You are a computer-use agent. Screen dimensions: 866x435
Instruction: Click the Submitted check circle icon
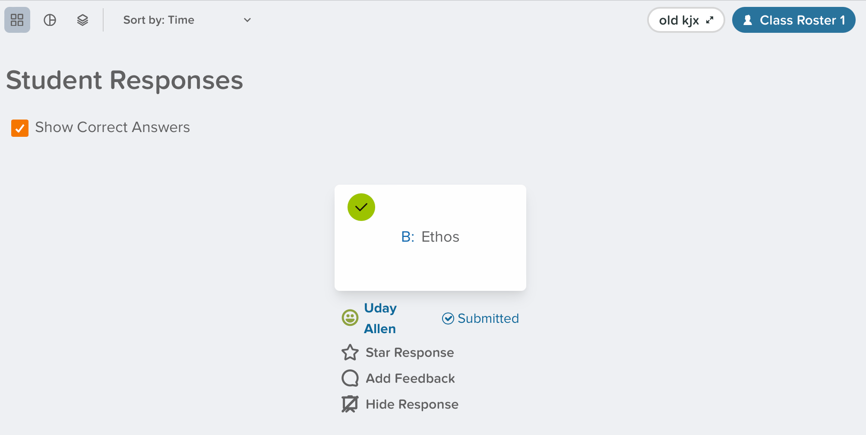click(448, 318)
